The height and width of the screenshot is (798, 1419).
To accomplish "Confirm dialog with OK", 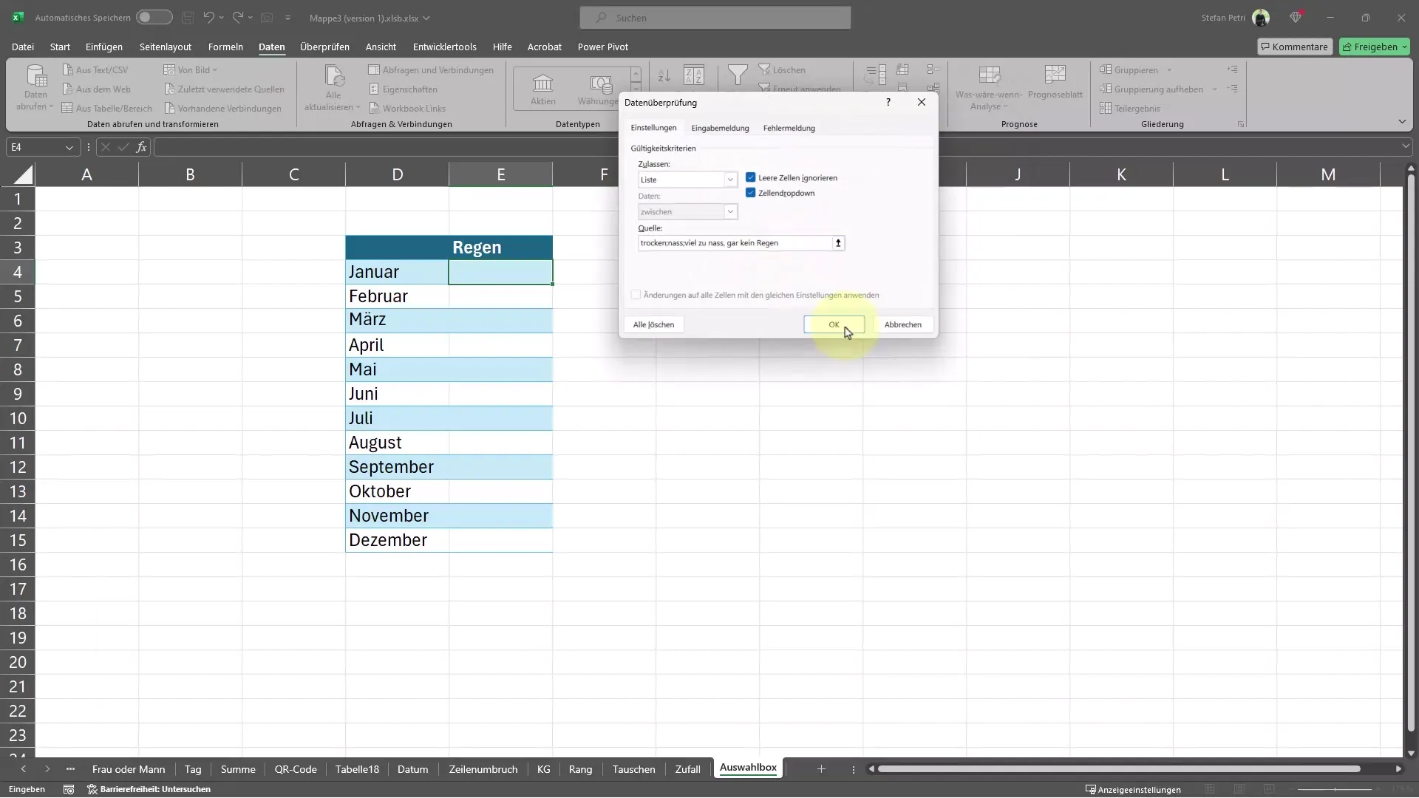I will 834,324.
